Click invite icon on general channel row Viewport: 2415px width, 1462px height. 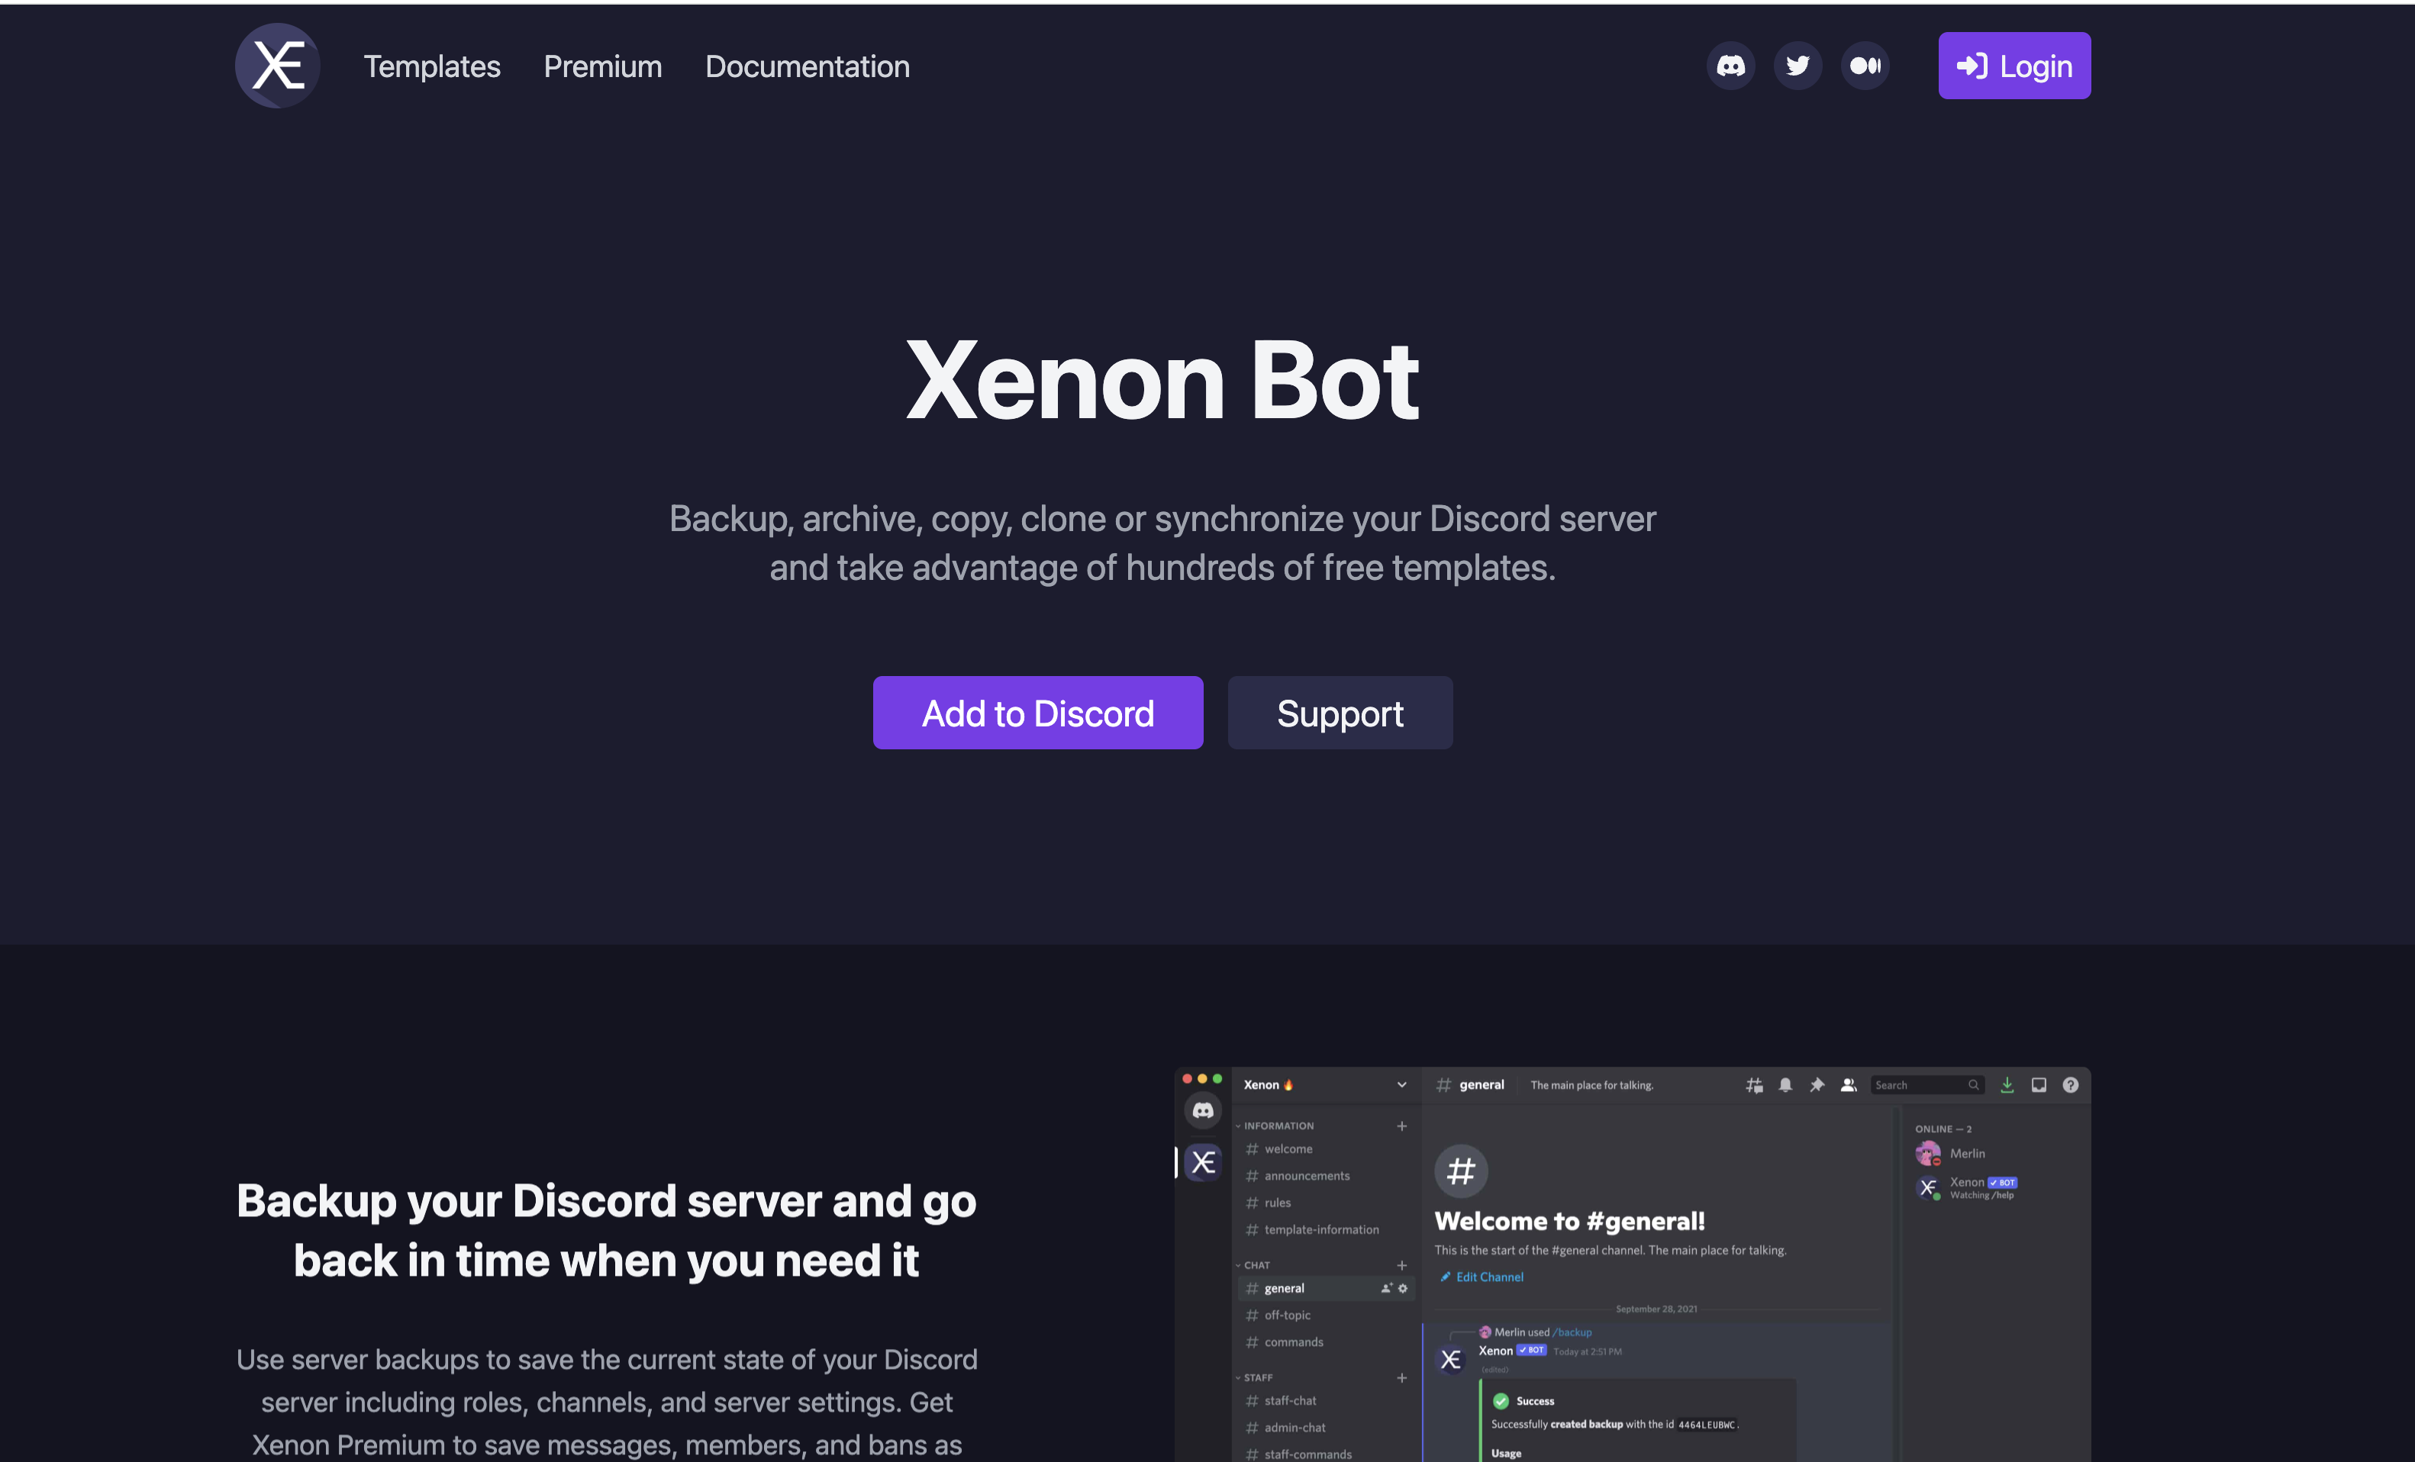(x=1387, y=1289)
